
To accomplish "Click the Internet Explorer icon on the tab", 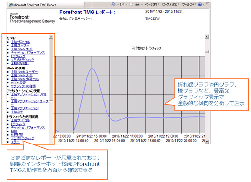I will point(11,5).
